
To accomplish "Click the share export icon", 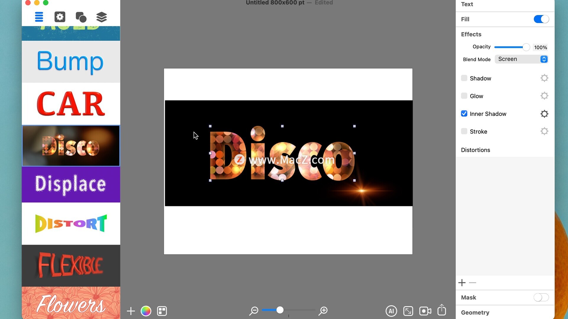I will [x=442, y=310].
